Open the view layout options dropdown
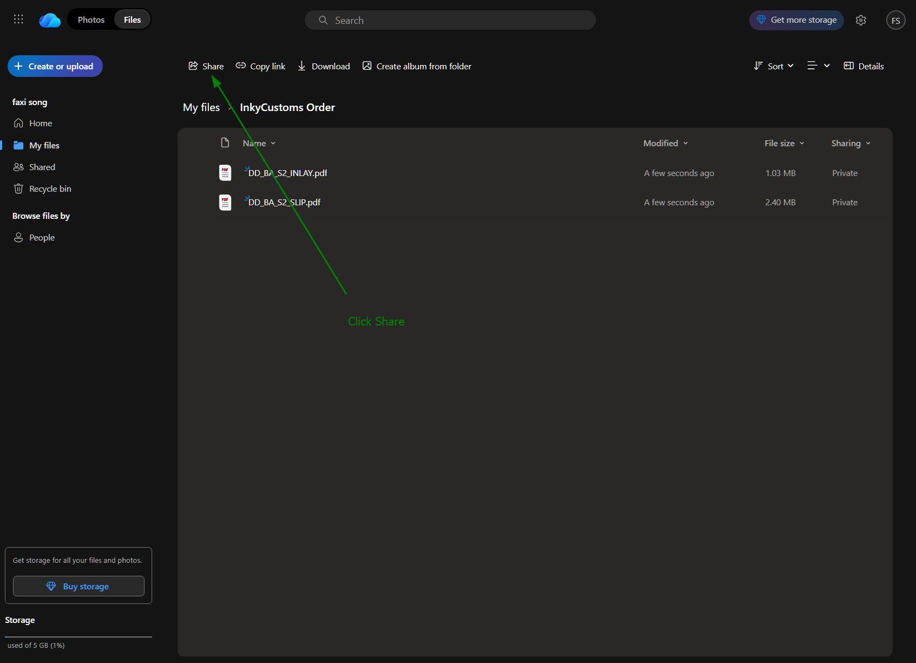 818,66
